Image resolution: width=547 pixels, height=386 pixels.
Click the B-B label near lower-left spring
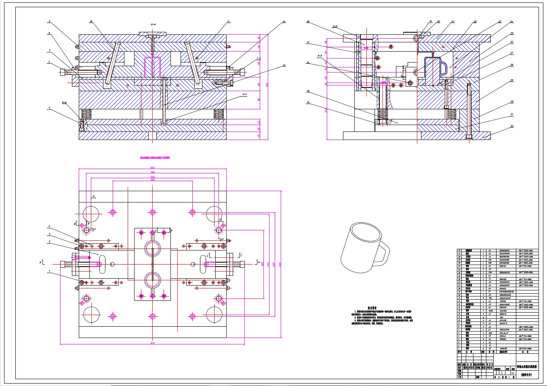(64, 103)
